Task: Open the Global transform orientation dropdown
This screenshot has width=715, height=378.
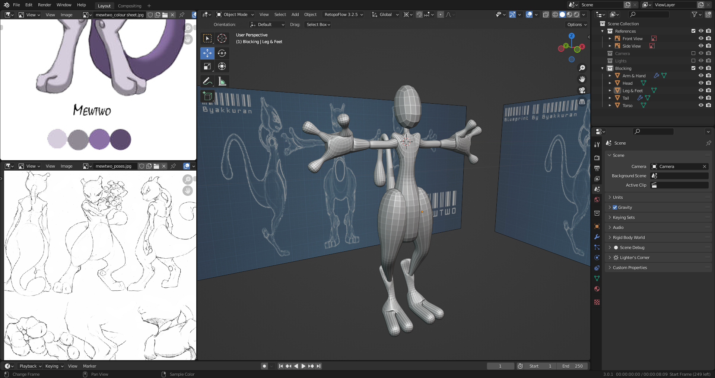Action: pyautogui.click(x=385, y=14)
